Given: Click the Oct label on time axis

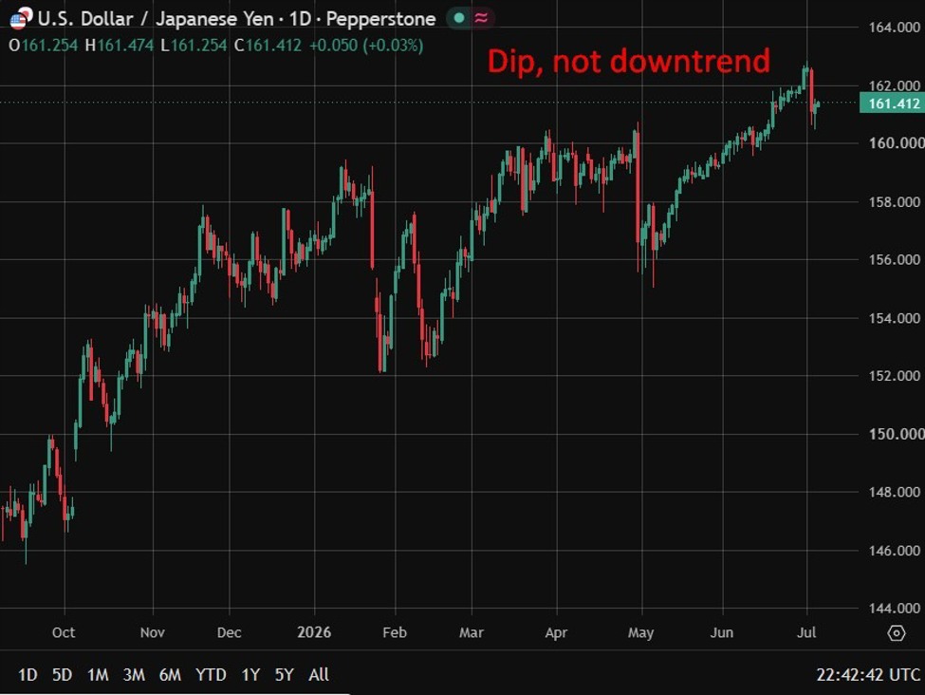Looking at the screenshot, I should (64, 632).
